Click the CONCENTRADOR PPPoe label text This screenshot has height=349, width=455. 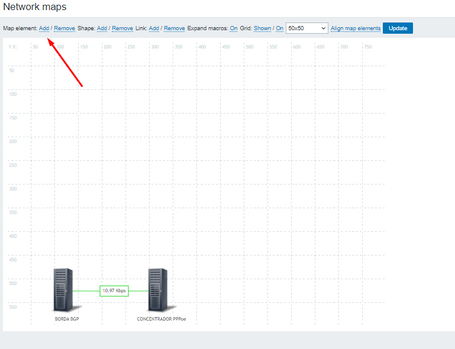pos(162,319)
